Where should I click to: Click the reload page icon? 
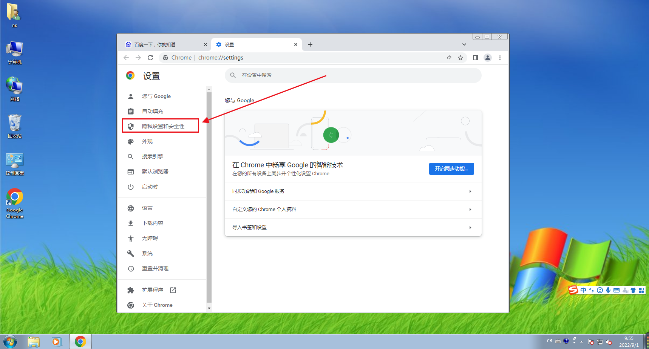pyautogui.click(x=150, y=58)
